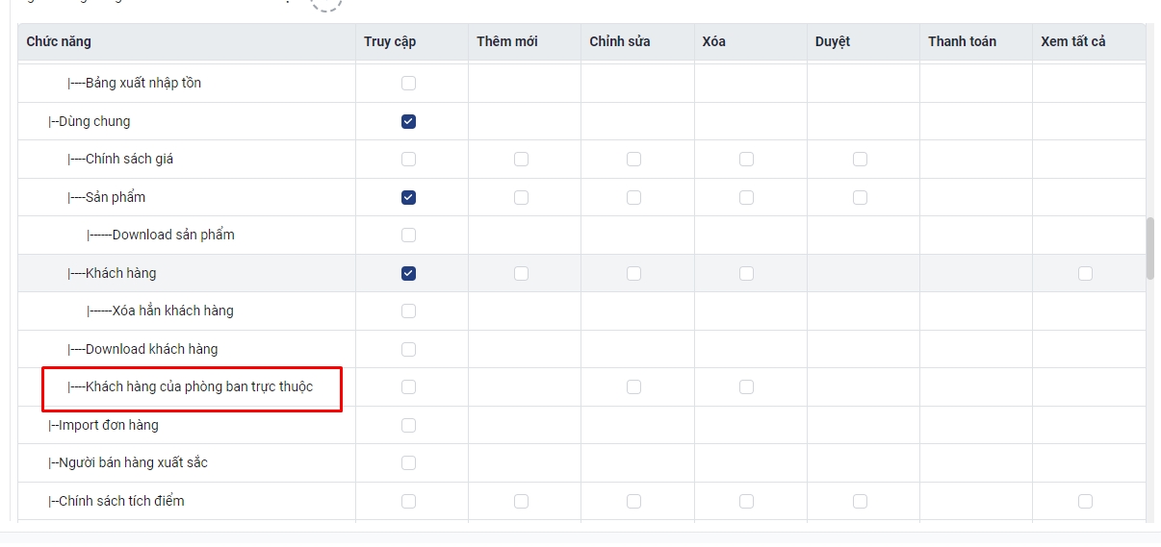Check Truy cập for Download khách hàng
The height and width of the screenshot is (547, 1161).
coord(408,349)
